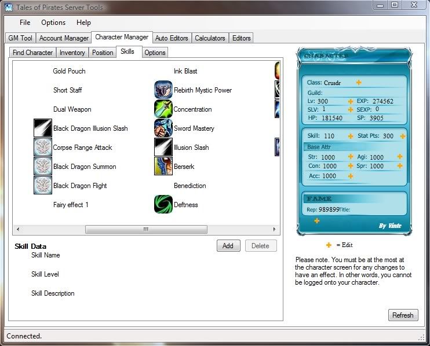The image size is (430, 346).
Task: Edit the Stat Pts value plus icon
Action: (402, 136)
